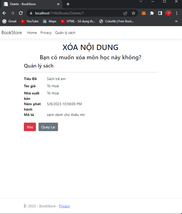This screenshot has width=182, height=214.
Task: Open the Quản lý sách nav item
Action: (65, 33)
